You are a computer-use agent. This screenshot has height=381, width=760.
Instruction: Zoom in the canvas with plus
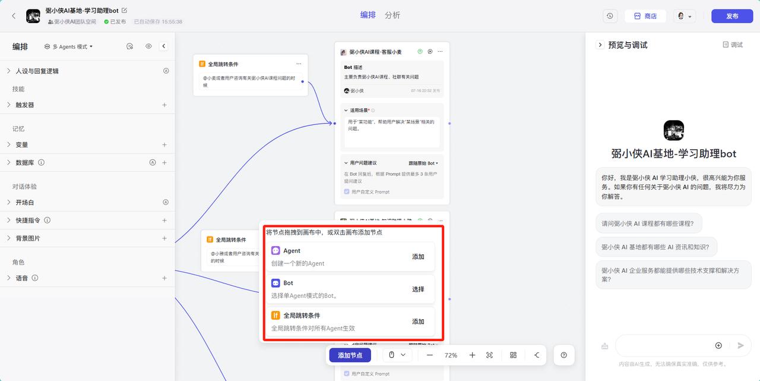(472, 355)
